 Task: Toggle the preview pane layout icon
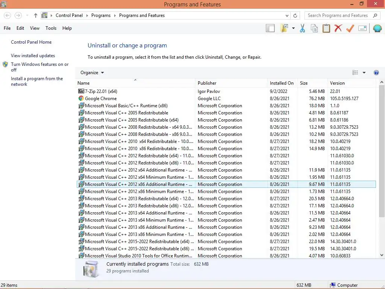tap(270, 28)
